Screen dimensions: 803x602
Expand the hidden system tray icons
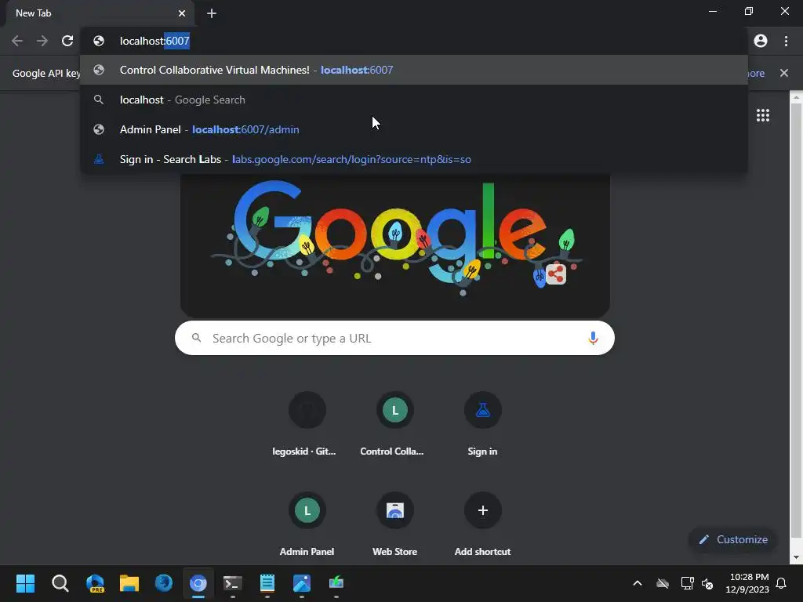pos(638,583)
